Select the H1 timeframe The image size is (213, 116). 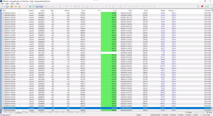point(140,6)
